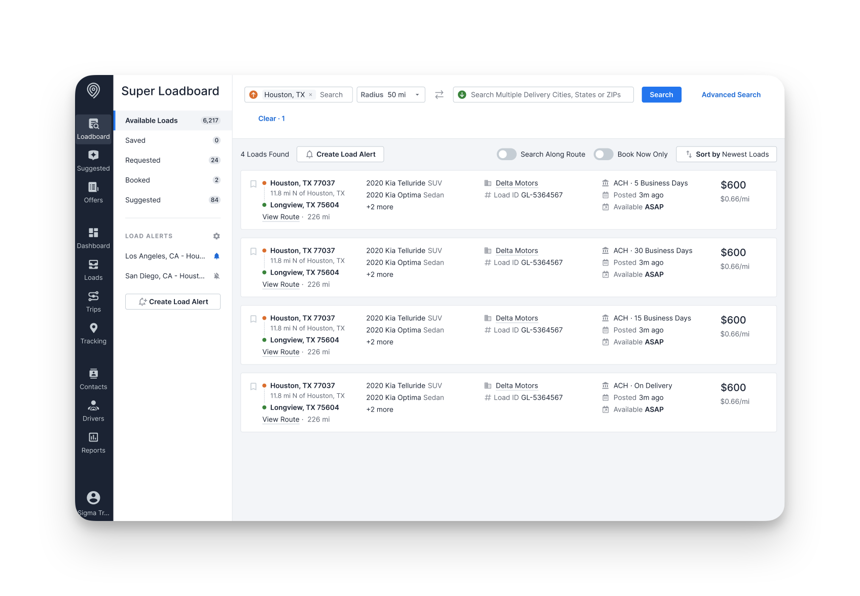Expand +2 more vehicles in 15 Days load
Screen dimensions: 860x596
pos(380,342)
